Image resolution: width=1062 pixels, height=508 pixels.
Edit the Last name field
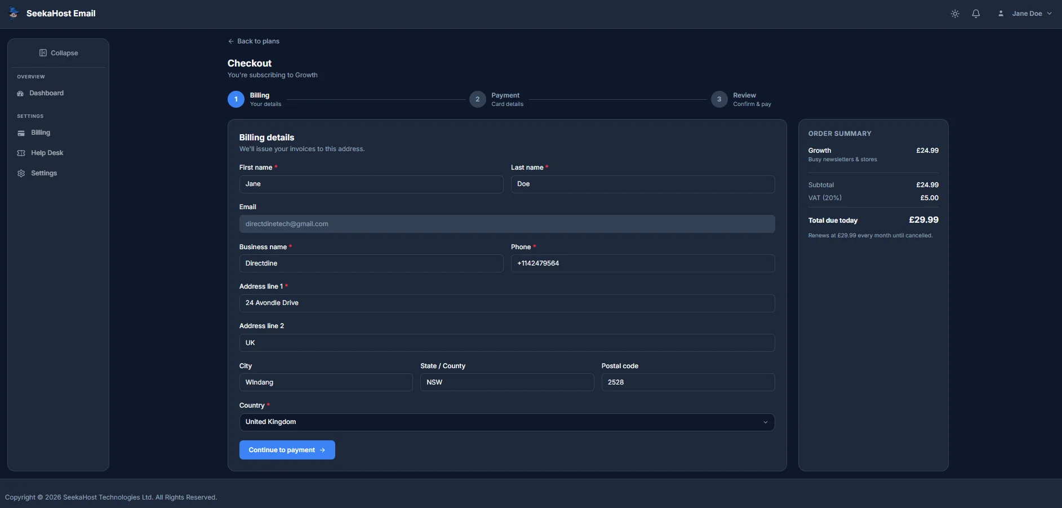point(643,184)
